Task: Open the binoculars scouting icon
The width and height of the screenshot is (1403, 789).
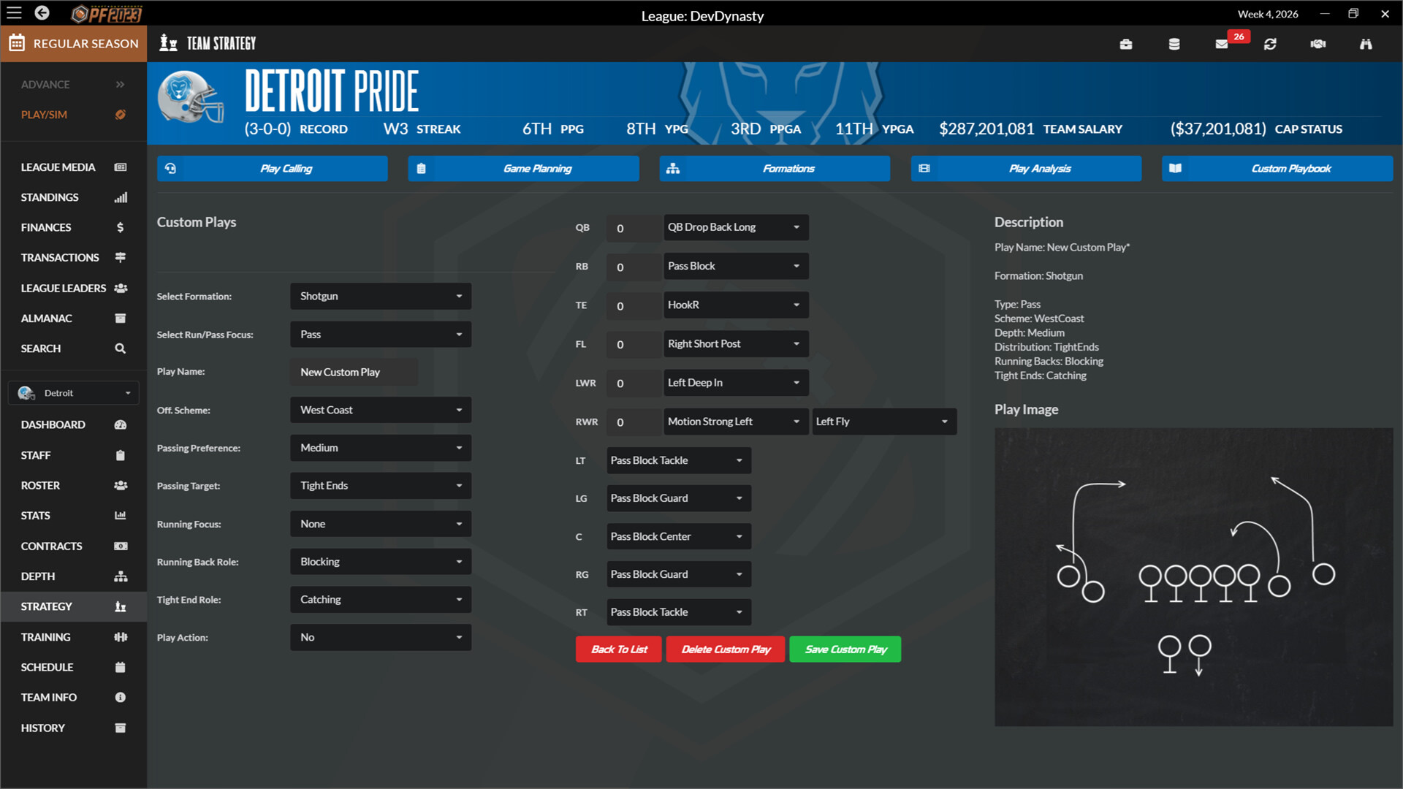Action: 1366,44
